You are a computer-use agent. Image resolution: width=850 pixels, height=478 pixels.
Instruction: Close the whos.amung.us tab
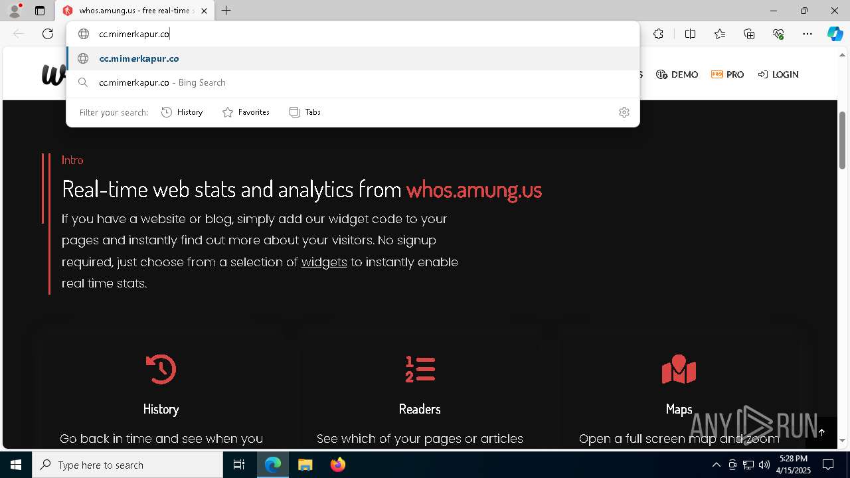click(x=204, y=11)
